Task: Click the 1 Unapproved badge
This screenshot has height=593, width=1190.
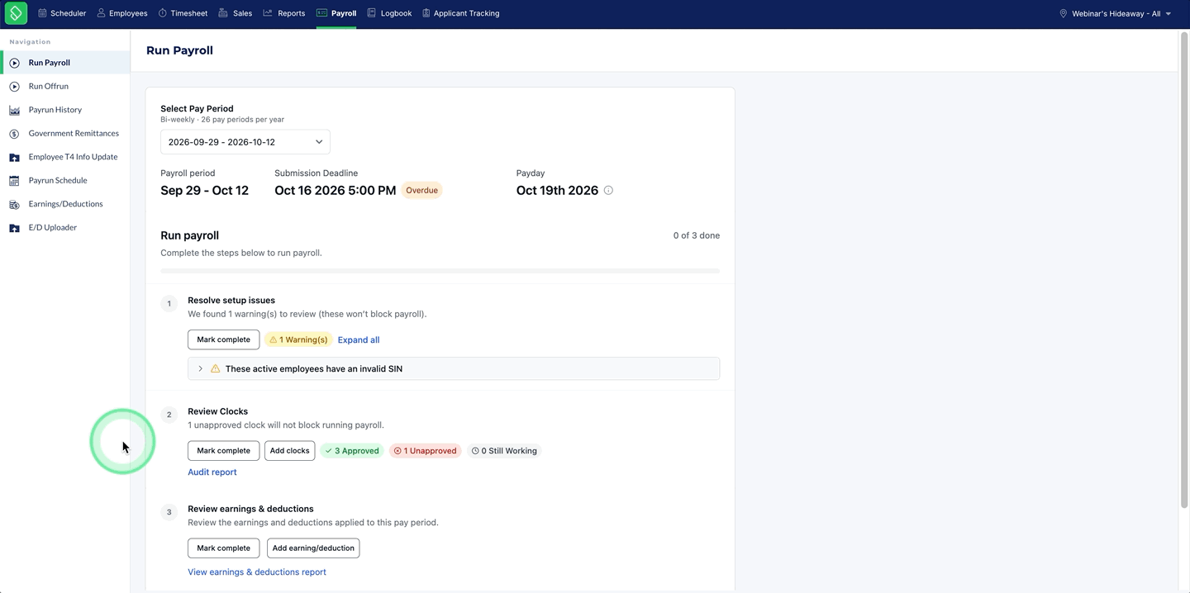Action: 425,451
